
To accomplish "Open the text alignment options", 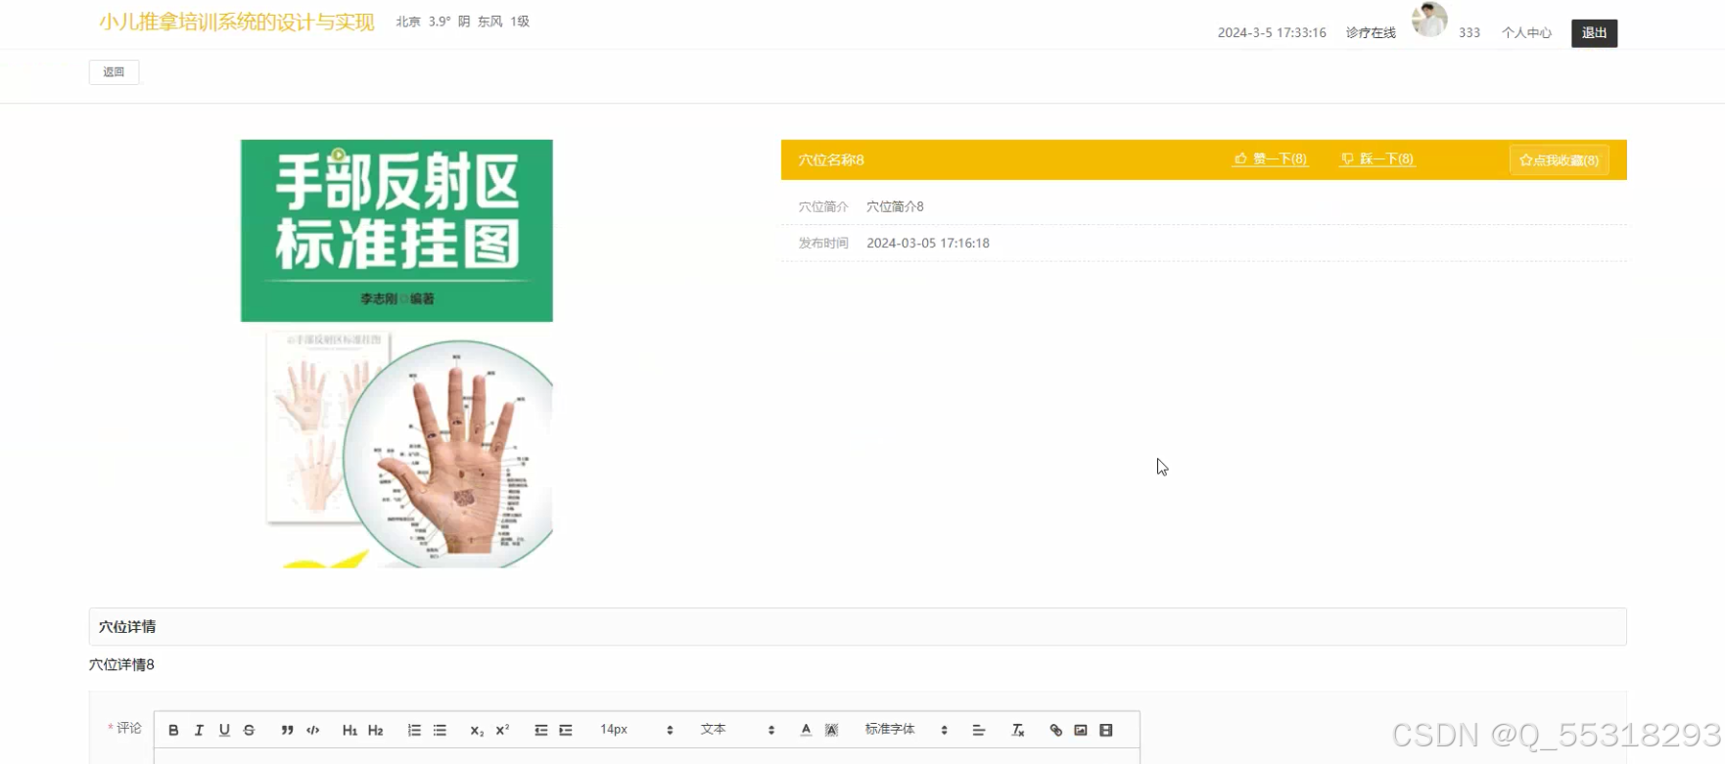I will [978, 730].
